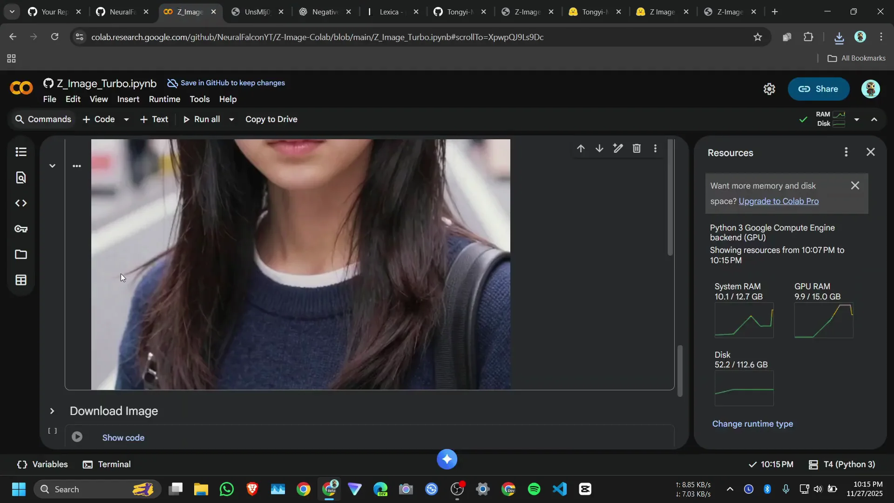Click the Gemini sparkle button

pos(447,459)
